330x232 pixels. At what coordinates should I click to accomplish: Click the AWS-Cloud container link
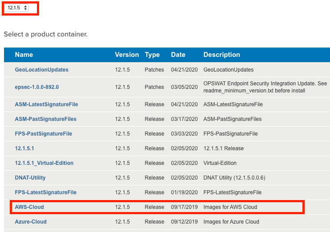tap(29, 207)
